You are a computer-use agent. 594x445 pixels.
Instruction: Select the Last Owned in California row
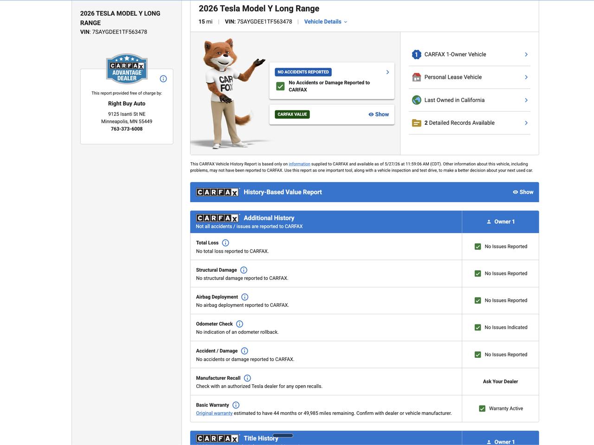pos(470,100)
